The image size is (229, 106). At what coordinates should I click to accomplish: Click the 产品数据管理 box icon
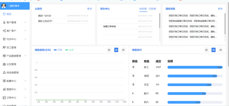pyautogui.click(x=4, y=56)
